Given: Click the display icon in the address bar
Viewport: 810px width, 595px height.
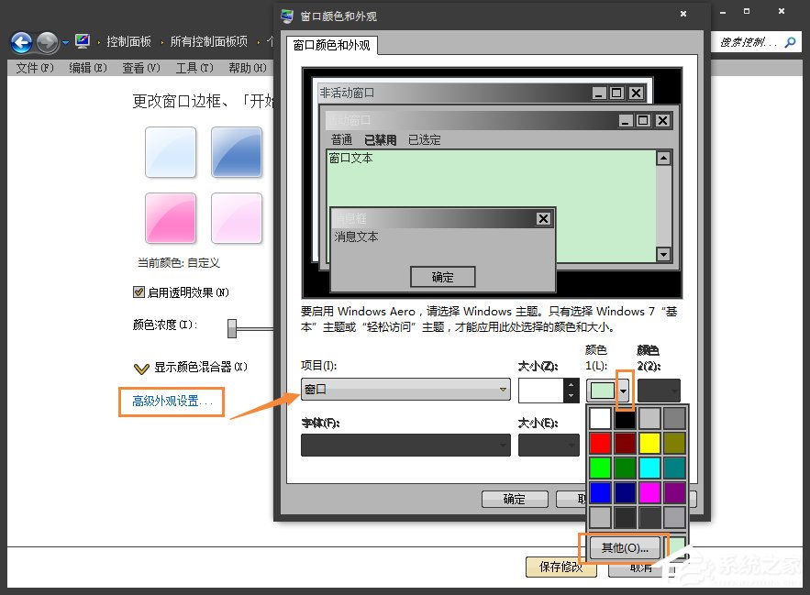Looking at the screenshot, I should pyautogui.click(x=82, y=40).
